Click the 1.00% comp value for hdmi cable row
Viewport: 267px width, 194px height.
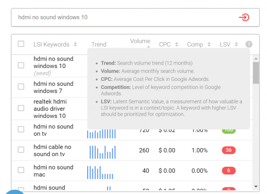[x=199, y=150]
